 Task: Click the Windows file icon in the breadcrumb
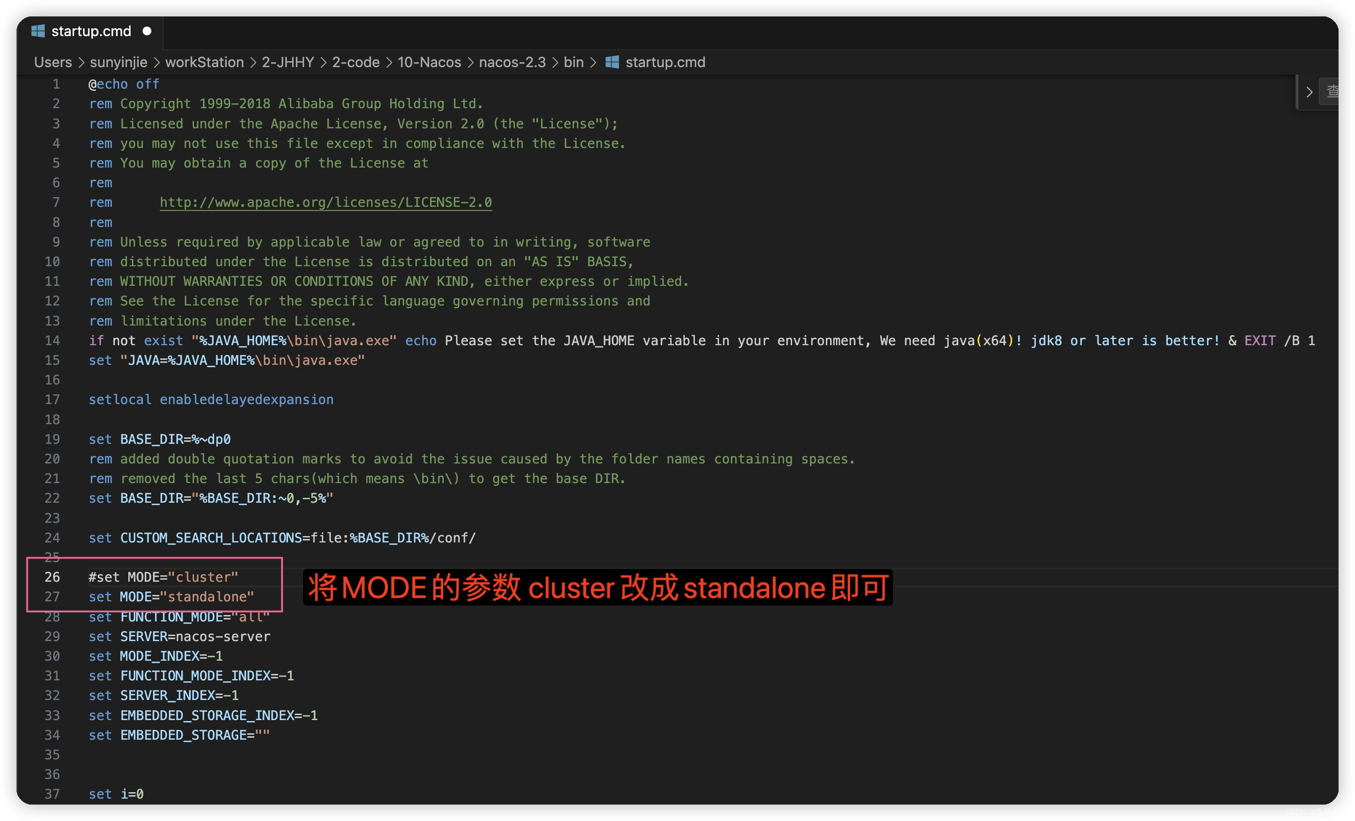(612, 62)
